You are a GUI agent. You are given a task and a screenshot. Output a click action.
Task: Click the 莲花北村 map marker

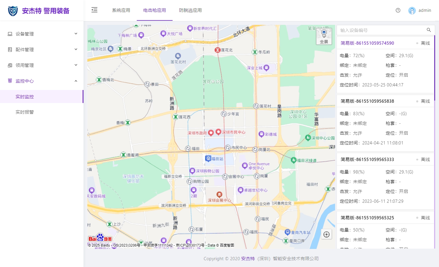click(178, 56)
